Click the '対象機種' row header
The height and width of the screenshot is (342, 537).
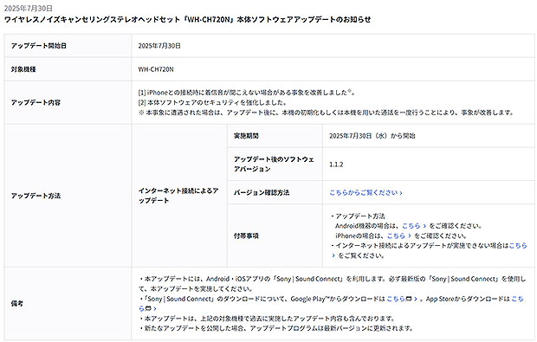pyautogui.click(x=68, y=69)
